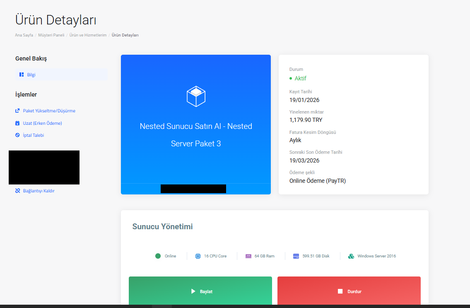Navigate to Müşteri Paneli breadcrumb

tap(51, 35)
